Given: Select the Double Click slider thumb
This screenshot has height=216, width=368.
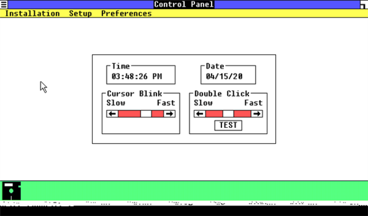Looking at the screenshot, I should 228,114.
